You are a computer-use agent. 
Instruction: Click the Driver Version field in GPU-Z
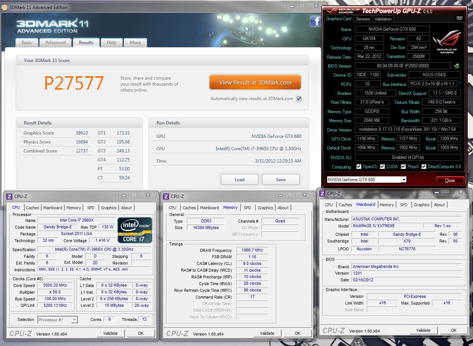(x=408, y=130)
